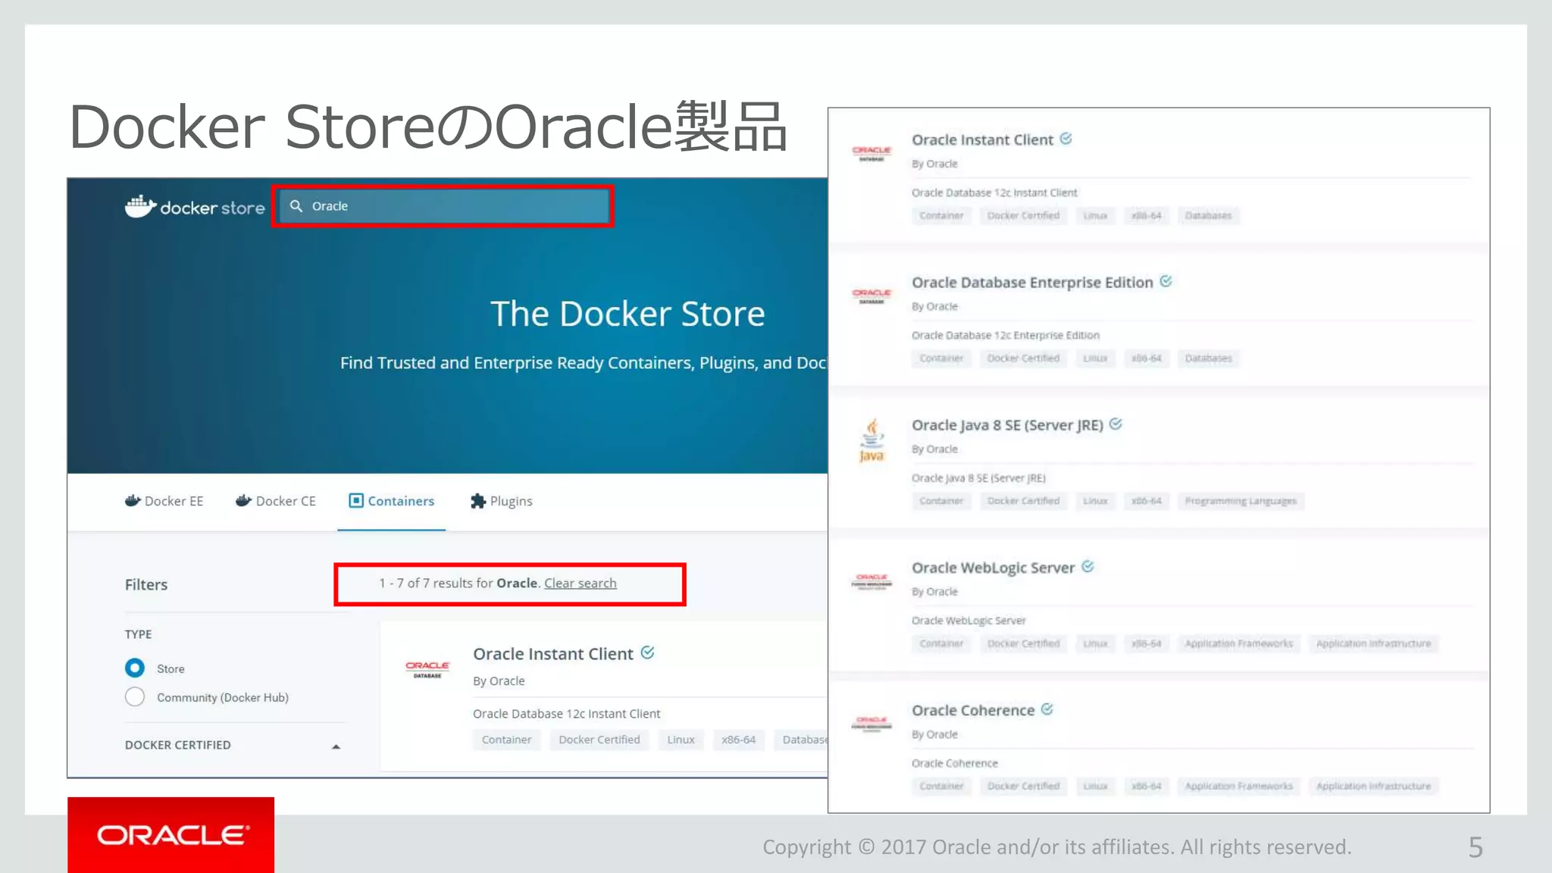Click Databases tag under Database Enterprise Edition

1208,358
